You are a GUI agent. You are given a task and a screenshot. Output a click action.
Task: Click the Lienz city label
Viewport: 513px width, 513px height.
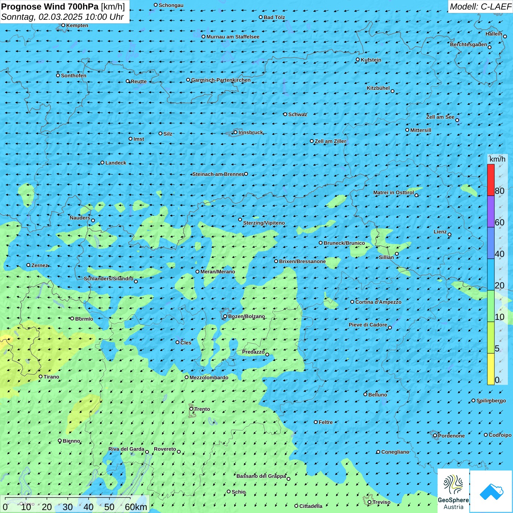pos(440,232)
